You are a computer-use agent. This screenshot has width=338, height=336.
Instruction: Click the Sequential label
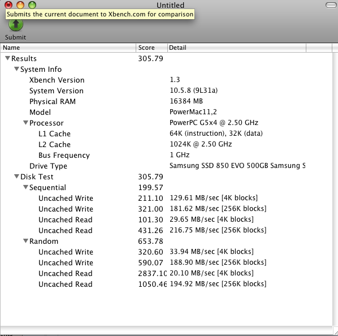pos(47,187)
